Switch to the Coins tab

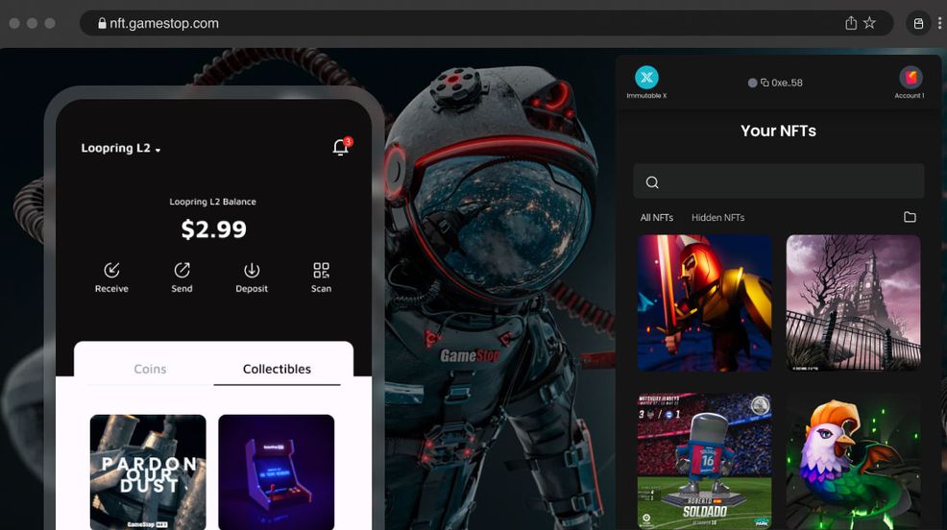click(x=150, y=369)
